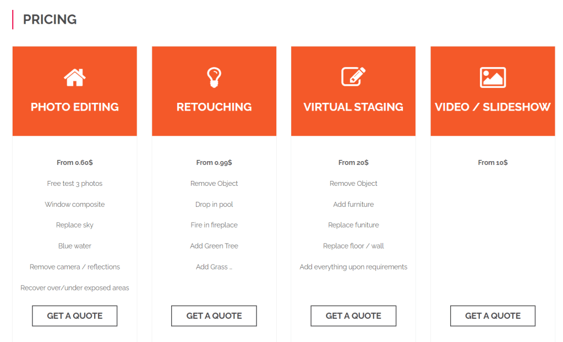The width and height of the screenshot is (563, 342).
Task: Click the Video / Slideshow heading
Action: click(x=493, y=107)
